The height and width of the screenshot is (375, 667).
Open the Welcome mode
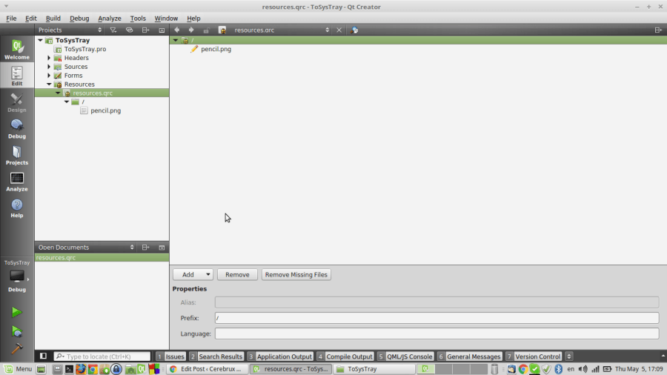[x=17, y=50]
